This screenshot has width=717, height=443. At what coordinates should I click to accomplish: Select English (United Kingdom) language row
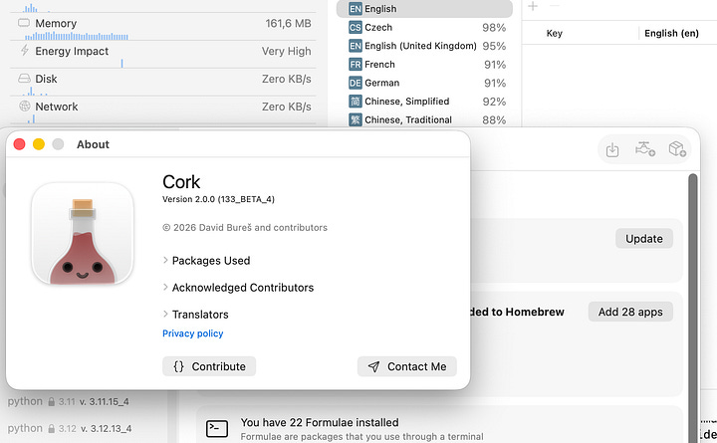[x=424, y=46]
